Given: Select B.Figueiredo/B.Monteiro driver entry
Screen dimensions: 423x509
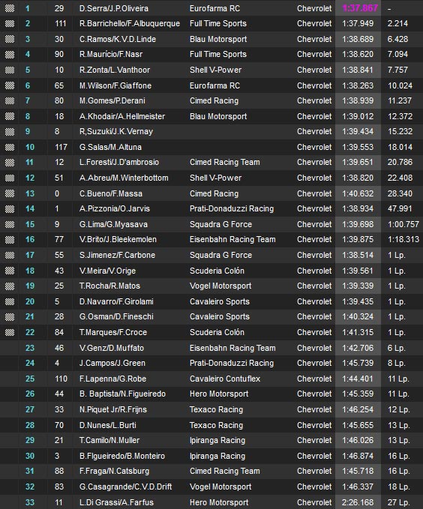Looking at the screenshot, I should click(x=122, y=456).
